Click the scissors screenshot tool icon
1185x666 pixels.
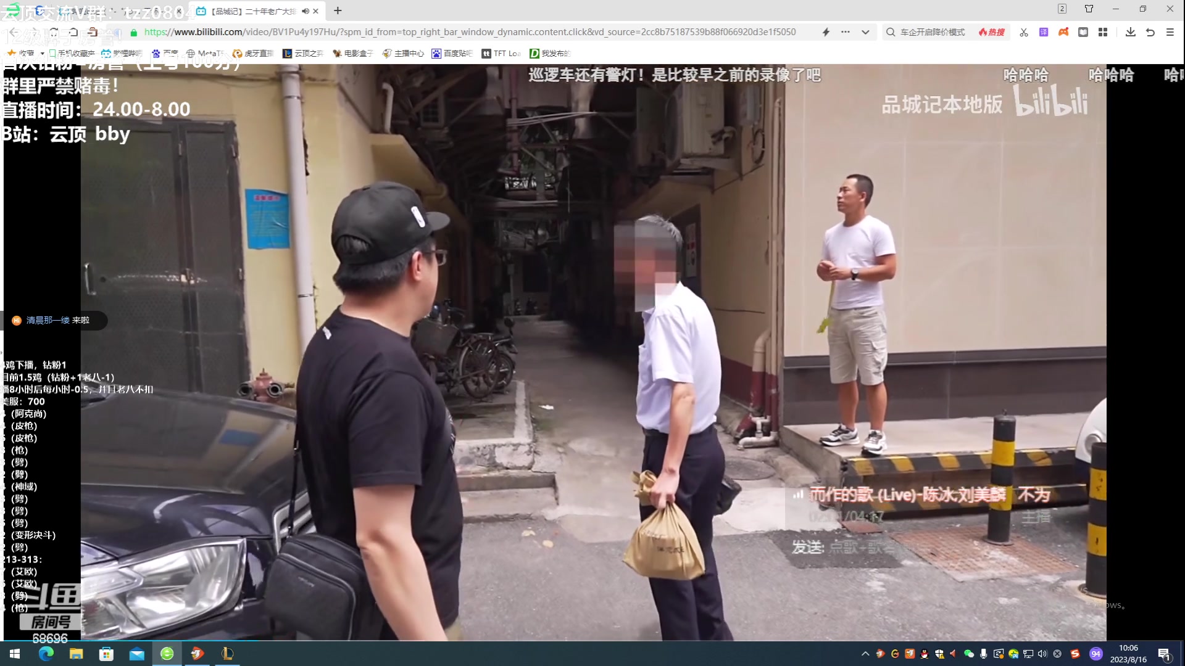coord(1024,32)
